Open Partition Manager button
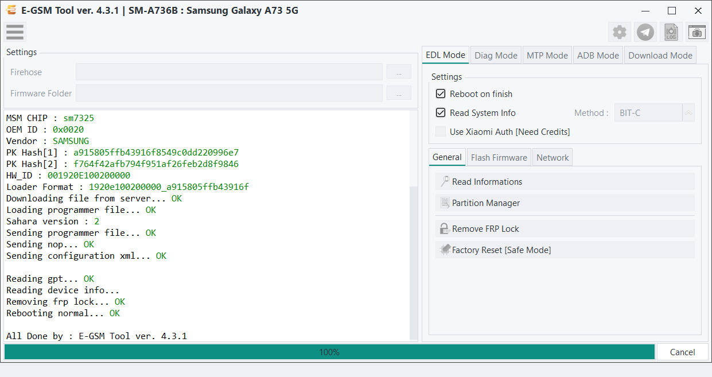The width and height of the screenshot is (712, 377). click(x=565, y=203)
